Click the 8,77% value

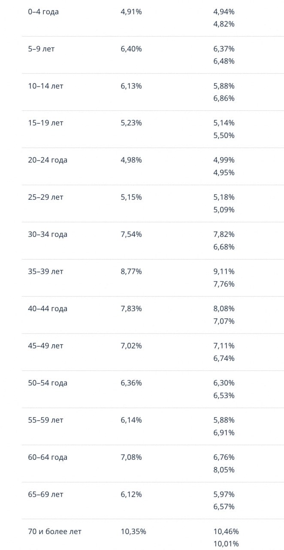[x=131, y=272]
